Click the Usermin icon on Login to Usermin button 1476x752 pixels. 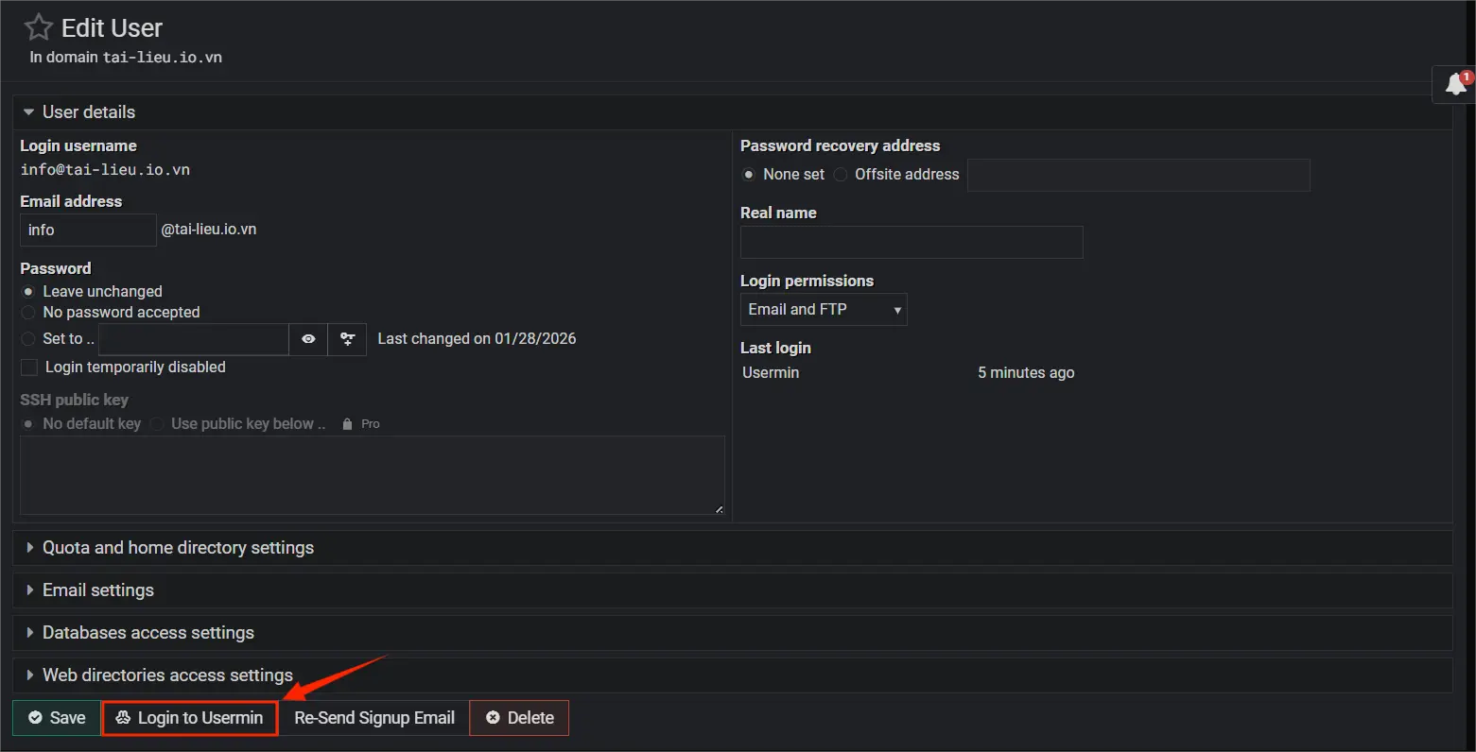[124, 717]
